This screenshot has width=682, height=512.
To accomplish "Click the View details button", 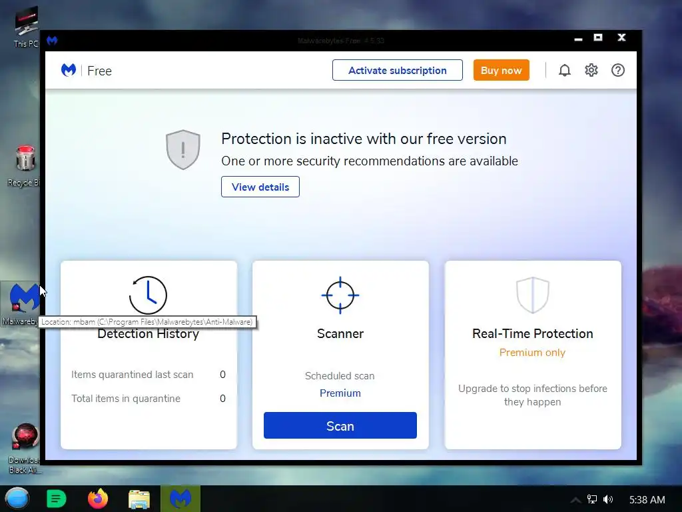I will 260,187.
